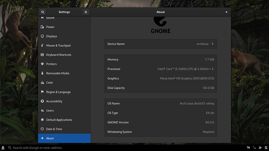Click the Printers icon
The image size is (269, 151).
click(x=42, y=64)
